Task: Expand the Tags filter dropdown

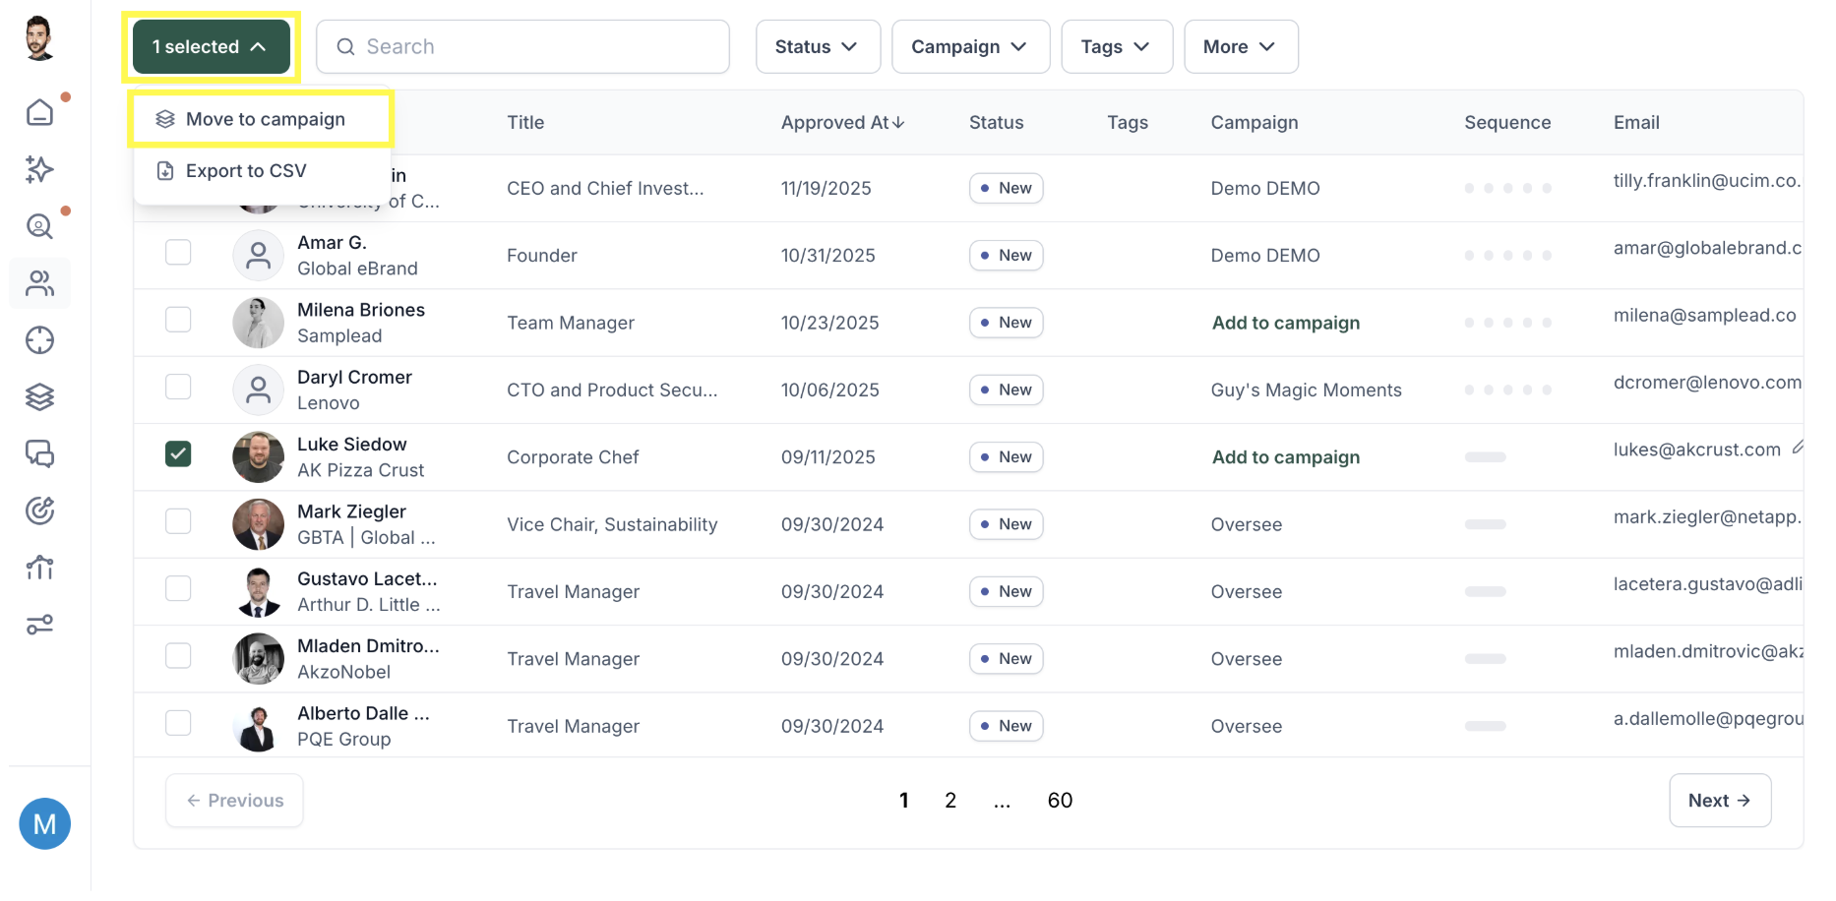Action: click(x=1117, y=46)
